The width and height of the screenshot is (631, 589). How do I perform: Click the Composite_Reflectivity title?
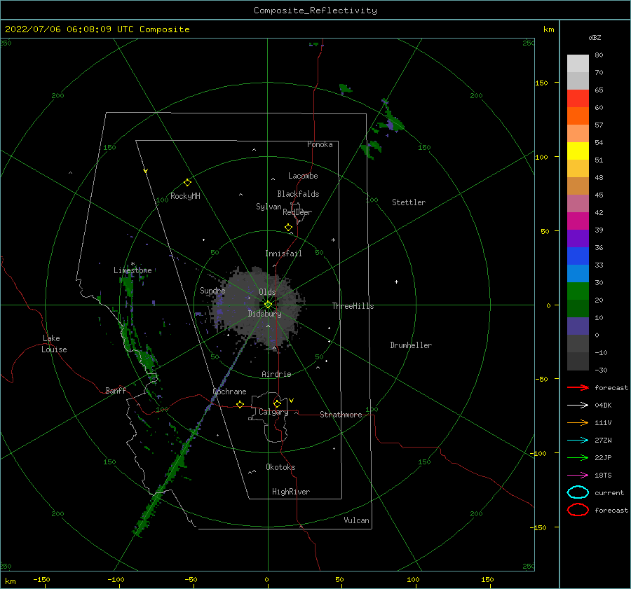pos(315,11)
